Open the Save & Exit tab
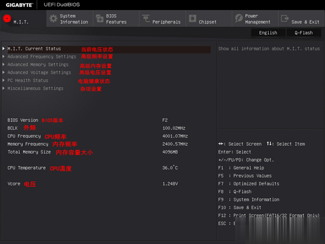Viewport: 325px width, 244px height. point(302,18)
